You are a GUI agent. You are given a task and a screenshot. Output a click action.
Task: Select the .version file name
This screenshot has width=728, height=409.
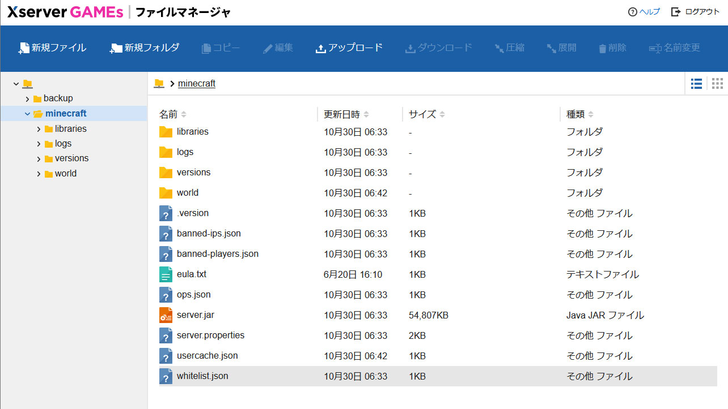[x=193, y=213]
